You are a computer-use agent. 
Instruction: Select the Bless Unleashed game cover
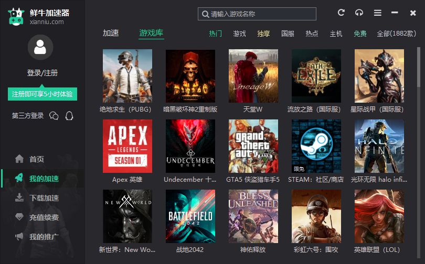coord(253,216)
